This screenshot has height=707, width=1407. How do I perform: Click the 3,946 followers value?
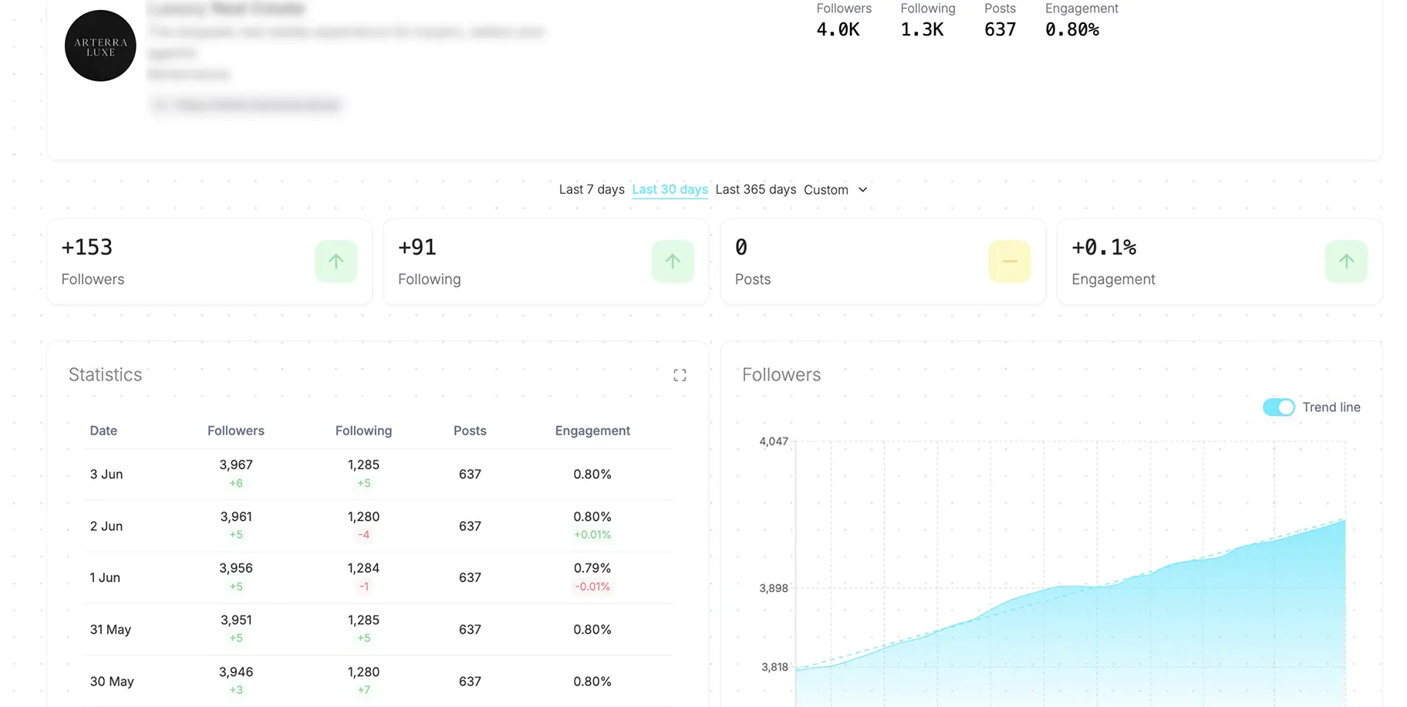click(x=236, y=671)
